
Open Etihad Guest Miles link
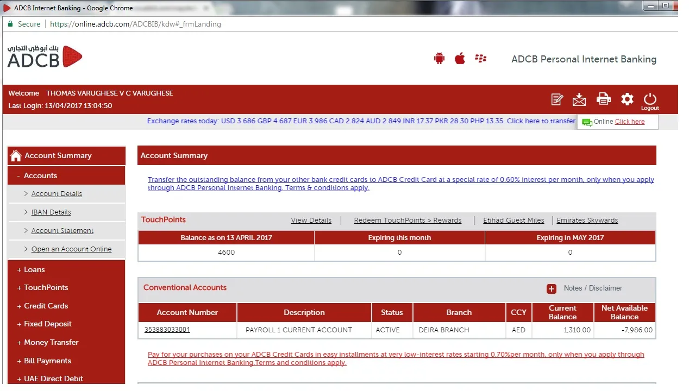tap(513, 220)
